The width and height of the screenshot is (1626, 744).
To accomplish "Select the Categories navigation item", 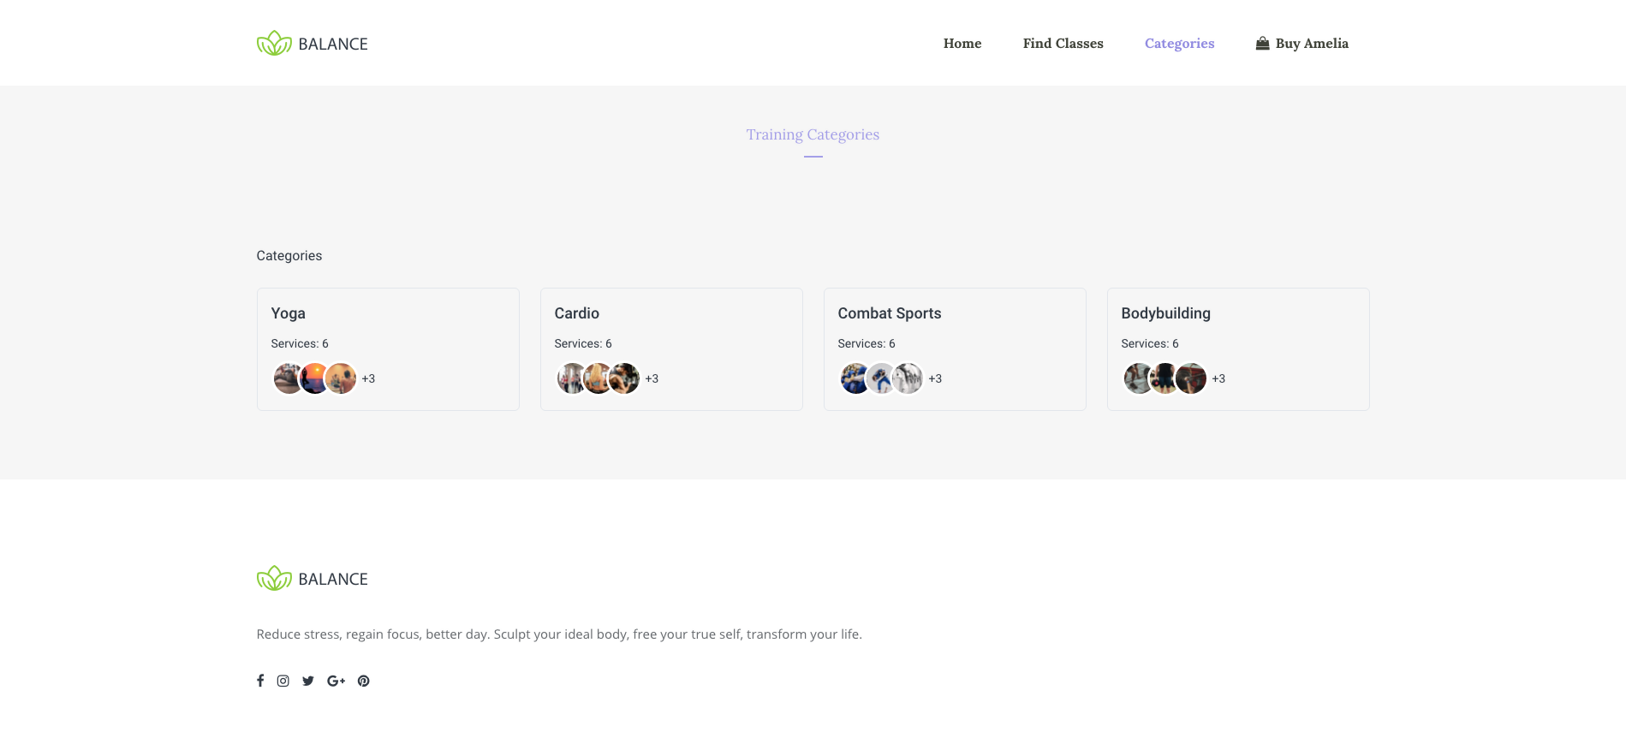I will tap(1179, 44).
